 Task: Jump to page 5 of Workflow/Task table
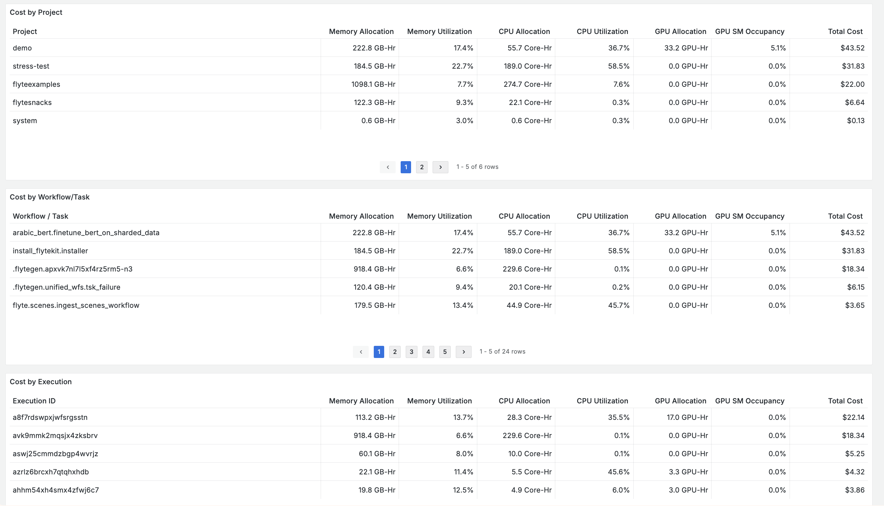(x=444, y=352)
